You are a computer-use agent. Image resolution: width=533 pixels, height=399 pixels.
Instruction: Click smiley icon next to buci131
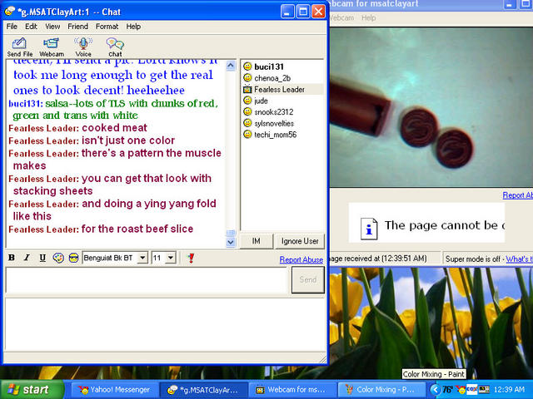pyautogui.click(x=247, y=66)
